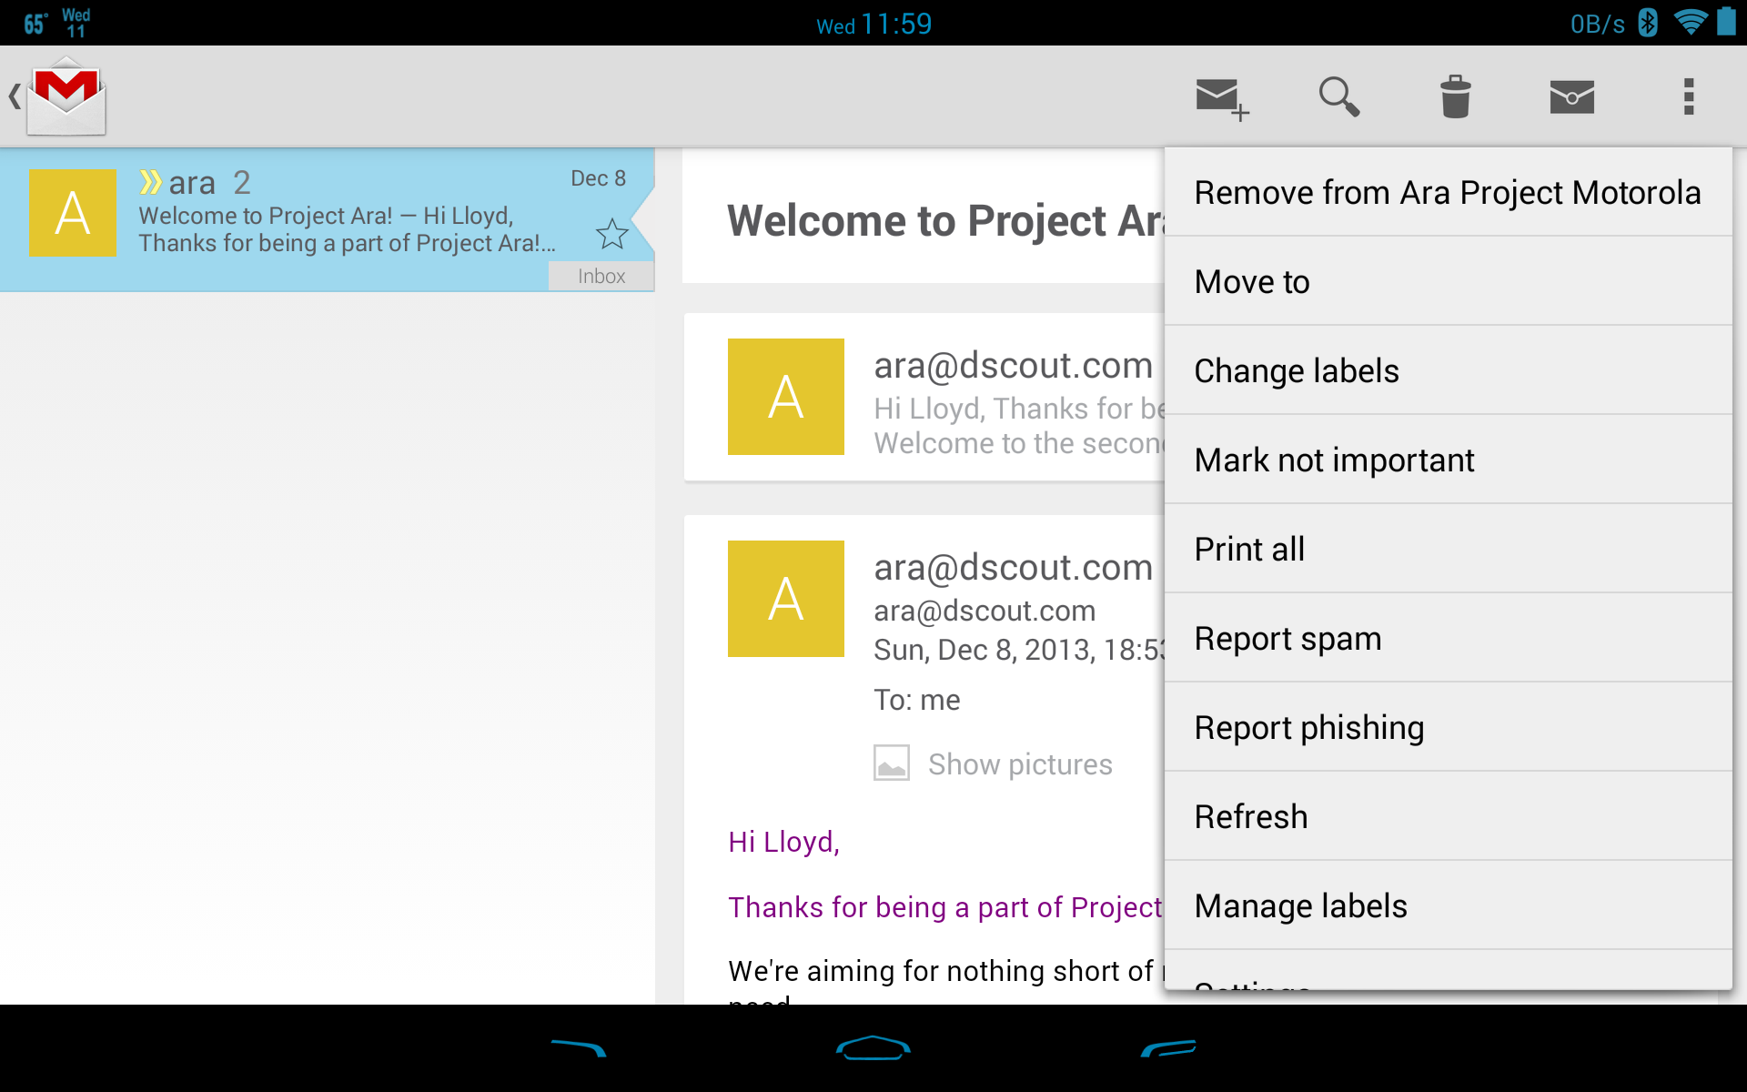Open search with the magnifier icon
This screenshot has height=1092, width=1747.
tap(1339, 96)
